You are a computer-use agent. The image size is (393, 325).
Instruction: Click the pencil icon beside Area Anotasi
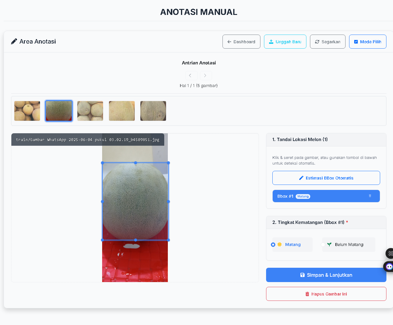(14, 41)
